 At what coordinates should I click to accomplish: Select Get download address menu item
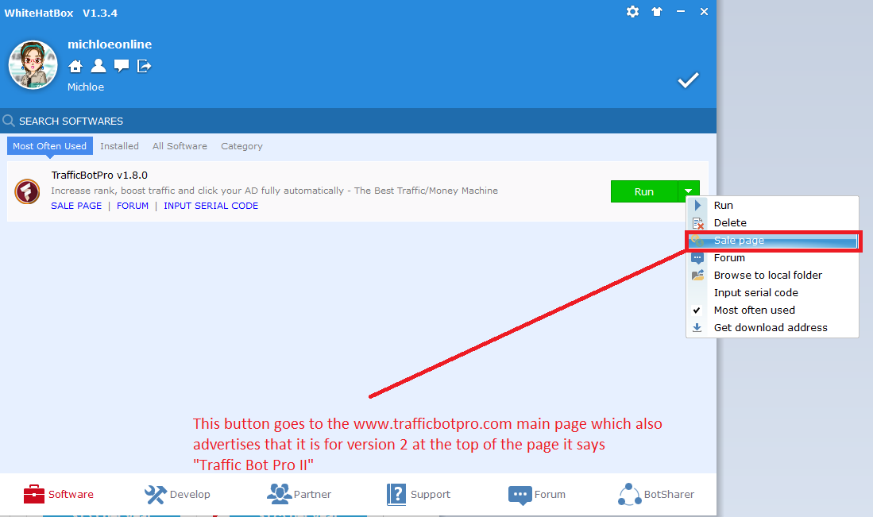pos(770,327)
